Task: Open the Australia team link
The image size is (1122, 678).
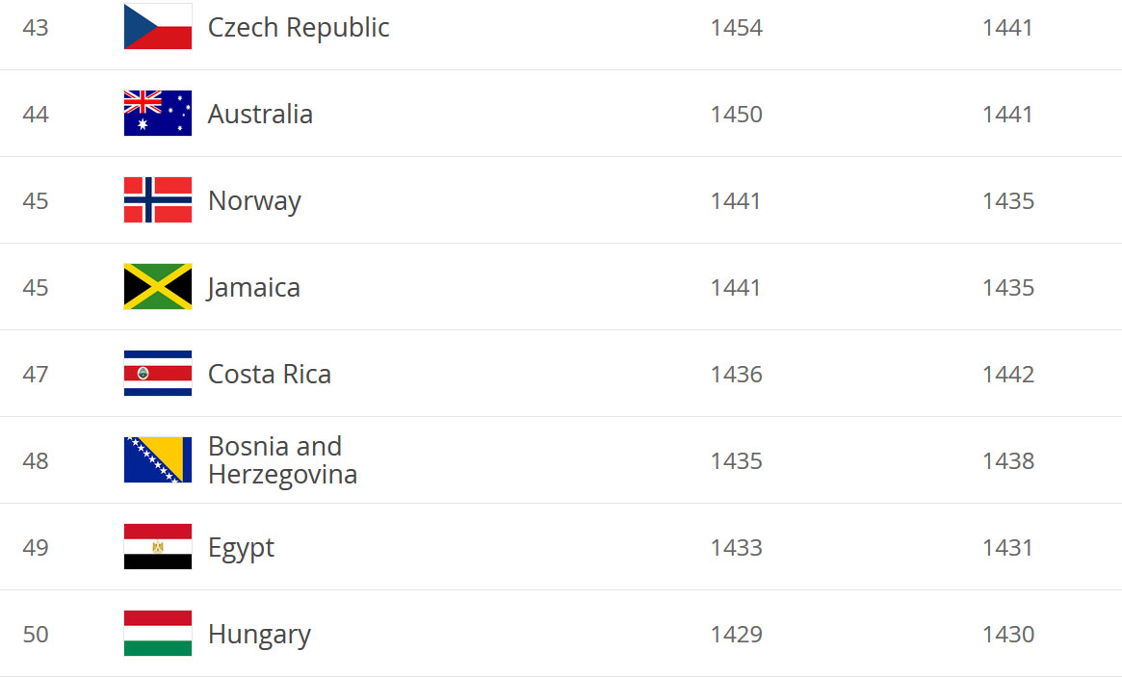Action: (x=260, y=114)
